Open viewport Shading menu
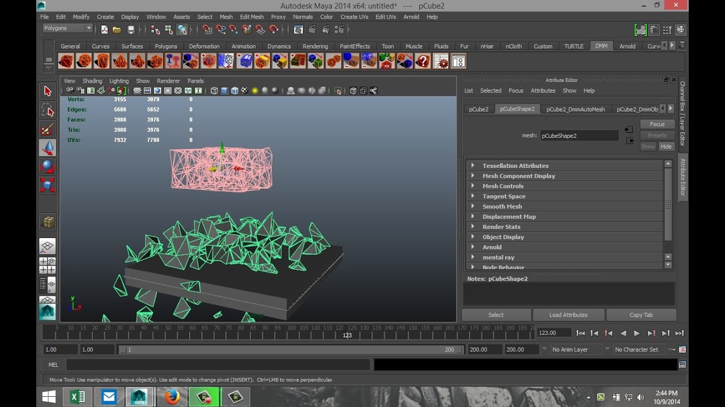Viewport: 725px width, 407px height. (92, 81)
